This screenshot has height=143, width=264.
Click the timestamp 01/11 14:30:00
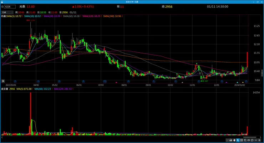[218, 7]
